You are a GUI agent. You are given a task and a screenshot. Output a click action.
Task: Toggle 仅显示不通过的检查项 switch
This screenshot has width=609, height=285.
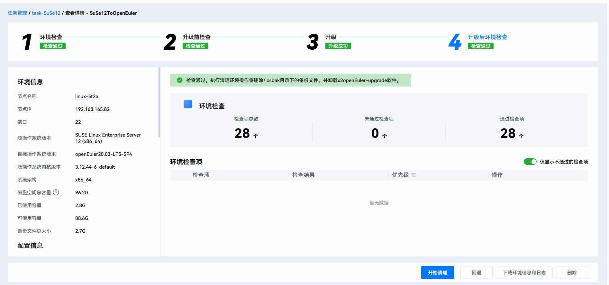pyautogui.click(x=530, y=162)
